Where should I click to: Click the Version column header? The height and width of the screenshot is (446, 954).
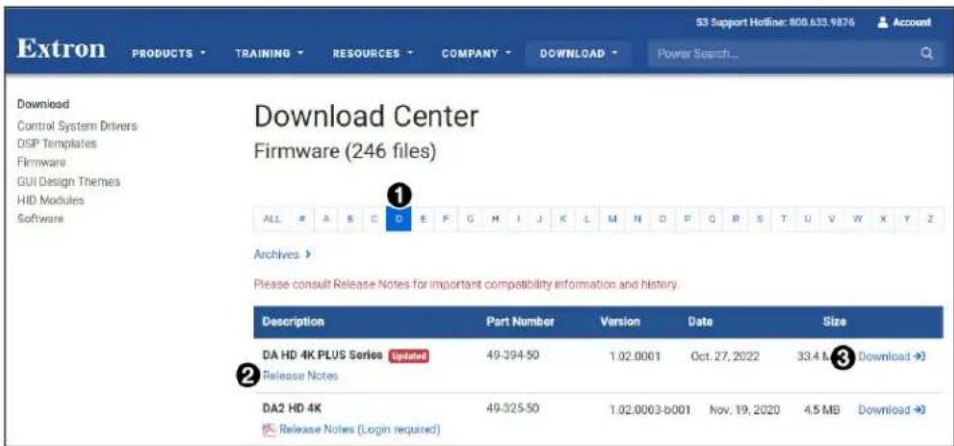click(x=620, y=322)
